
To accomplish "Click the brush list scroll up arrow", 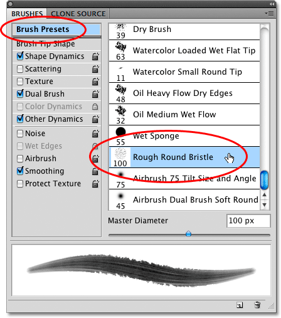I will [265, 195].
